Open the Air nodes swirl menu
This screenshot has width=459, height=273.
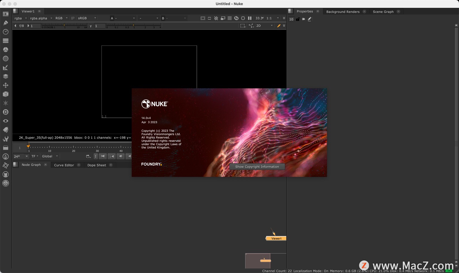pos(6,165)
